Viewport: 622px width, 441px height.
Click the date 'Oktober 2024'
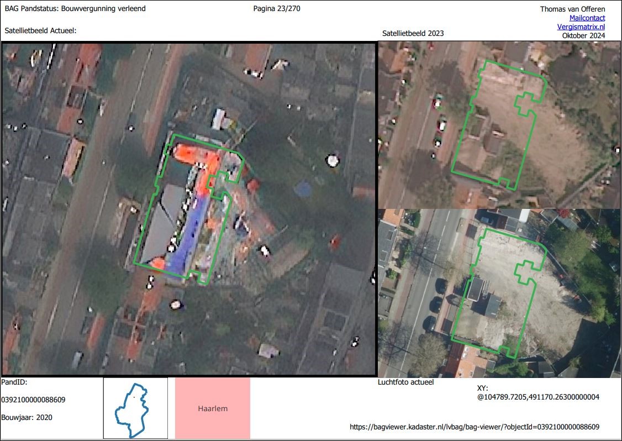pyautogui.click(x=583, y=35)
